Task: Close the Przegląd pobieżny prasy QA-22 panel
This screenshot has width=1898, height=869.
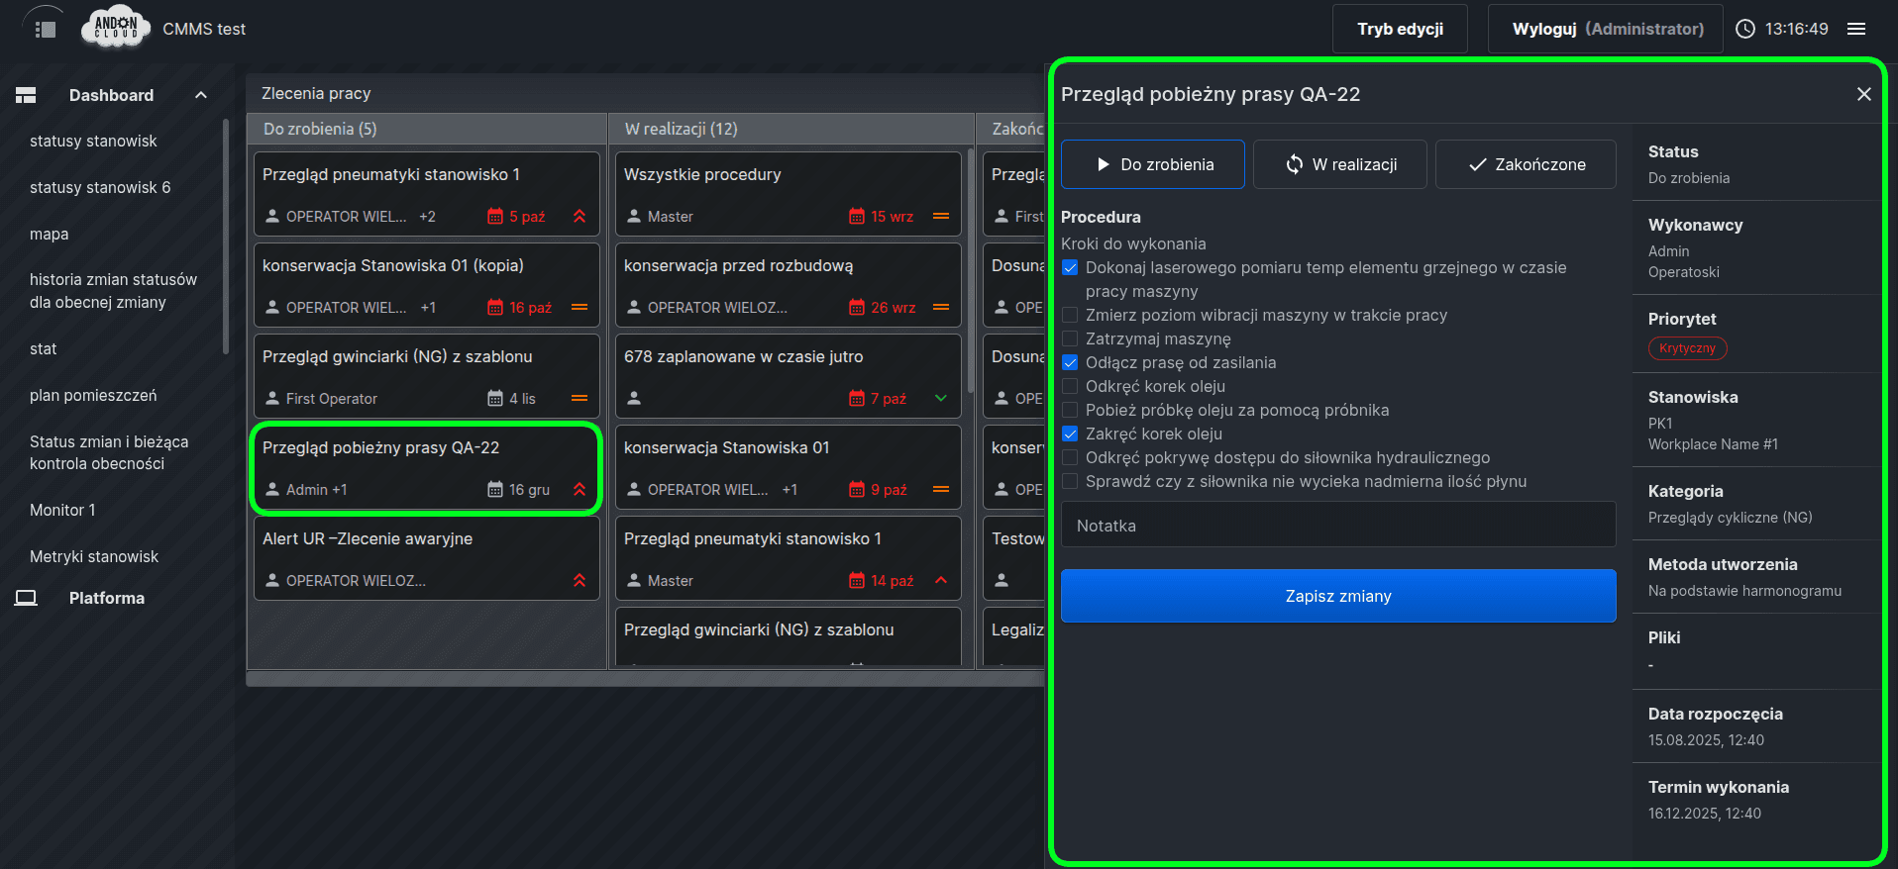Action: tap(1863, 94)
